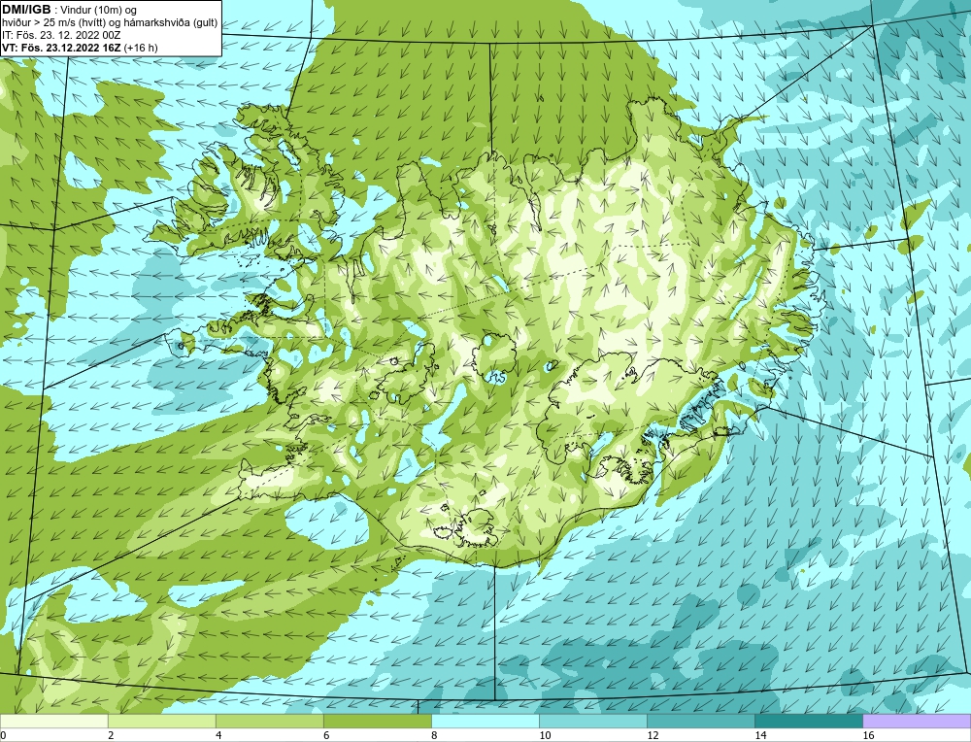Click the legend scale value '6'
Viewport: 971px width, 742px height.
click(326, 735)
